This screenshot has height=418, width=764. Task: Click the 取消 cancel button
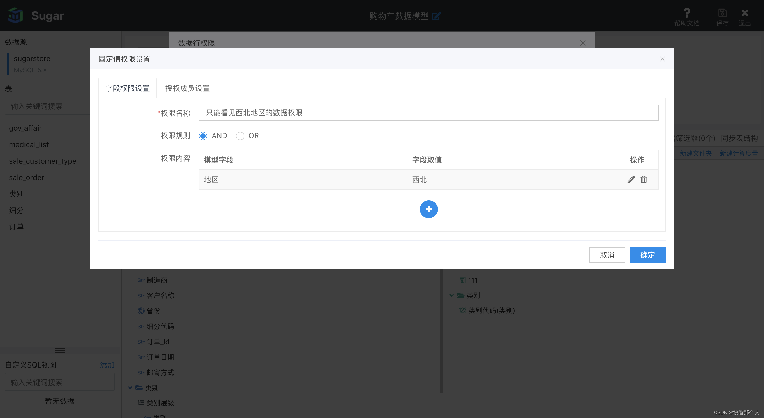click(x=607, y=255)
